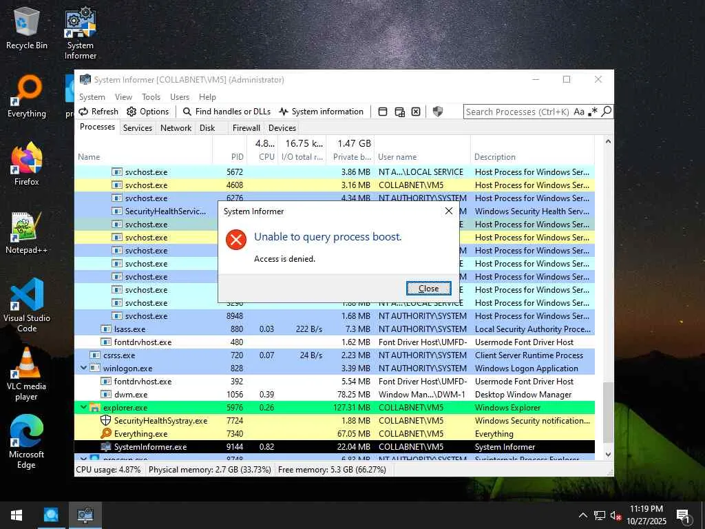Screen dimensions: 705x529
Task: Select fontdrvhost.exe with PID 480
Action: click(x=335, y=342)
